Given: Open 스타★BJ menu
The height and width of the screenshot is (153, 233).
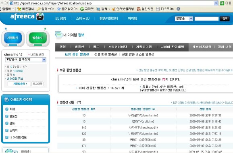Looking at the screenshot, I should click(x=83, y=19).
